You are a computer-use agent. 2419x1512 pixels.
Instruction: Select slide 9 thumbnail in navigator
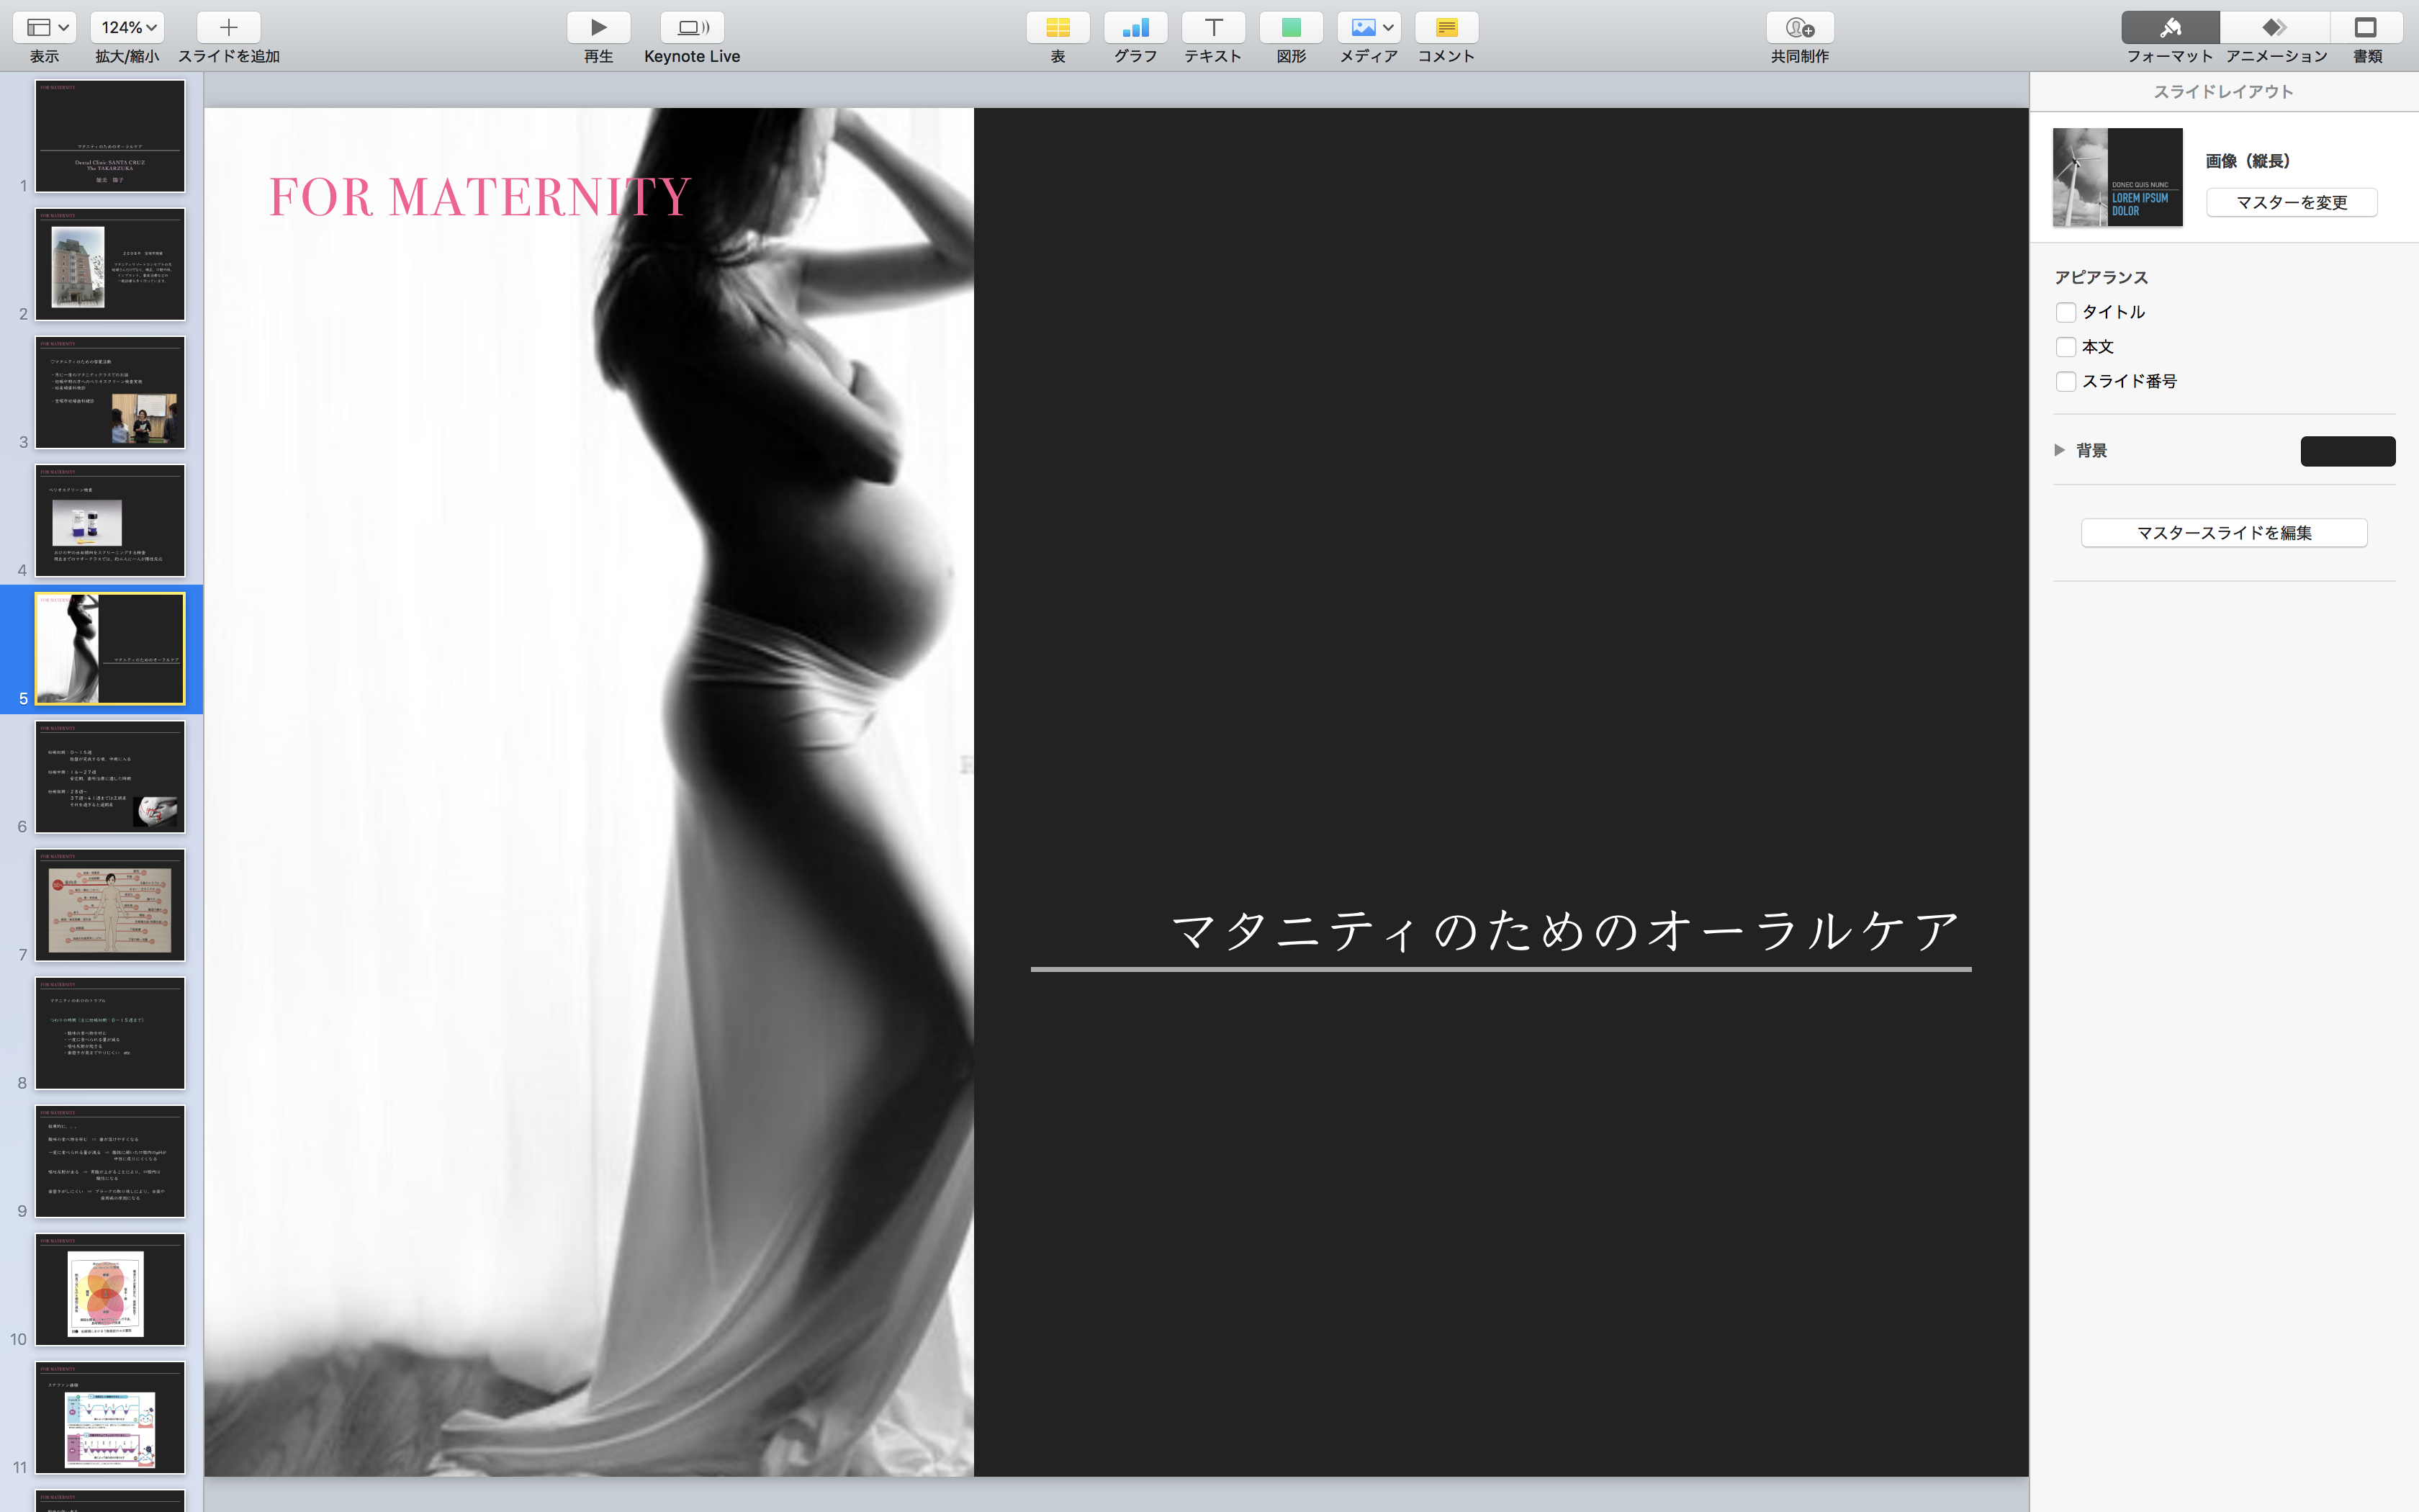110,1161
